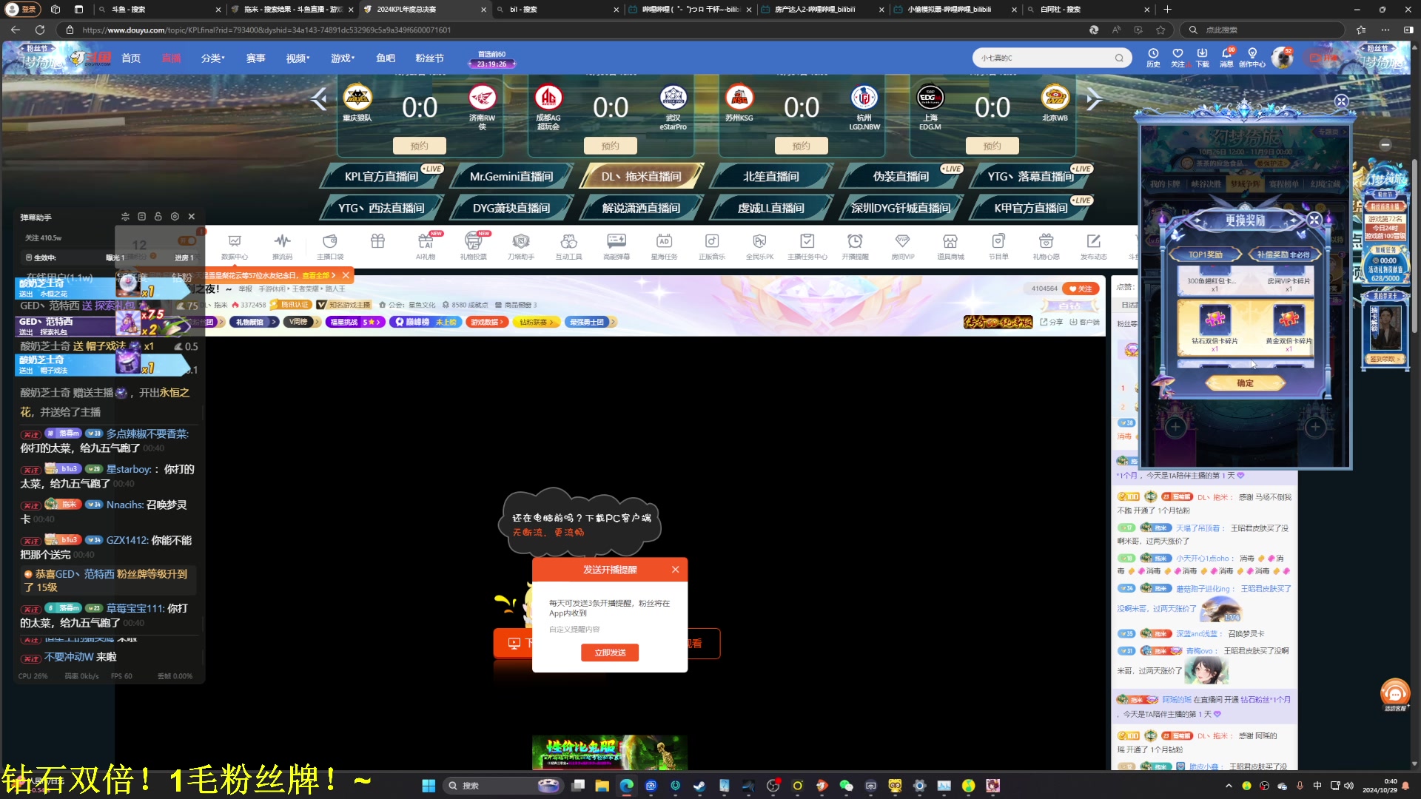Open 下载 download in site header
1421x799 pixels.
tap(1202, 58)
